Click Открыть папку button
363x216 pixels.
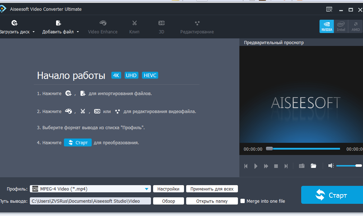tap(212, 201)
